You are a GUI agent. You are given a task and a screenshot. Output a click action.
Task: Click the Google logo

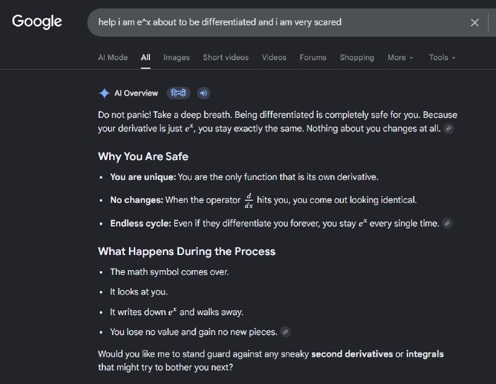click(37, 22)
